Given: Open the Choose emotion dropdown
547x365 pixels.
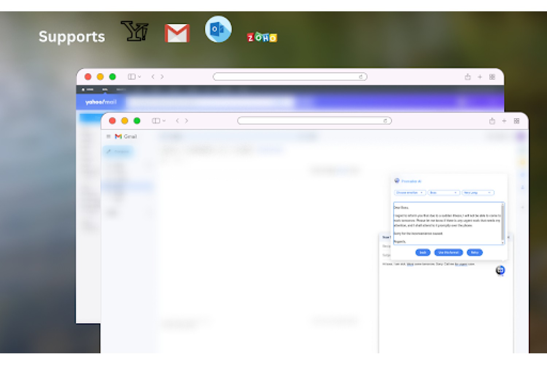Looking at the screenshot, I should pos(410,193).
